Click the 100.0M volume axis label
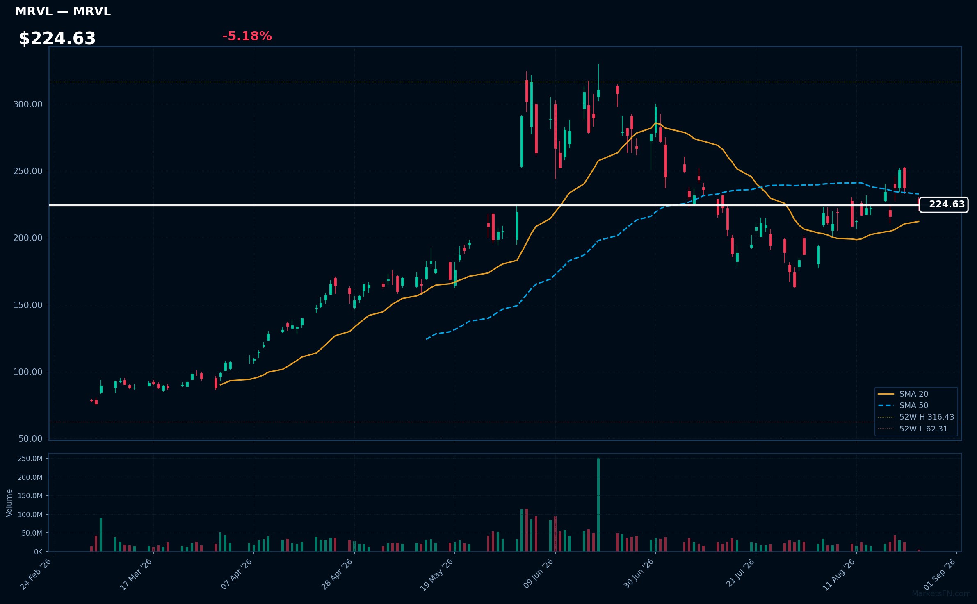The width and height of the screenshot is (977, 604). [30, 515]
